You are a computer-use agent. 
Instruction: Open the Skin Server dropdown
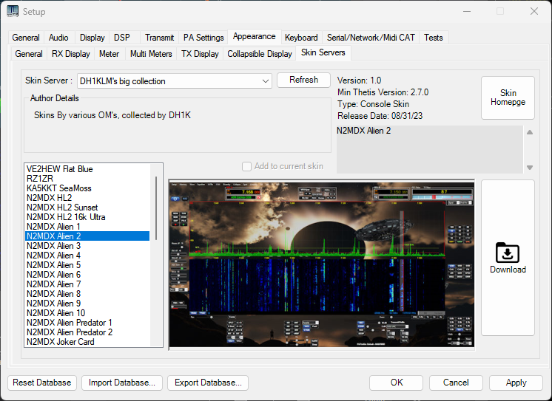pyautogui.click(x=175, y=81)
